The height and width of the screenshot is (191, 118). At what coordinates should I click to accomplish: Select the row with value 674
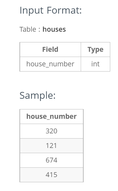coord(52,160)
